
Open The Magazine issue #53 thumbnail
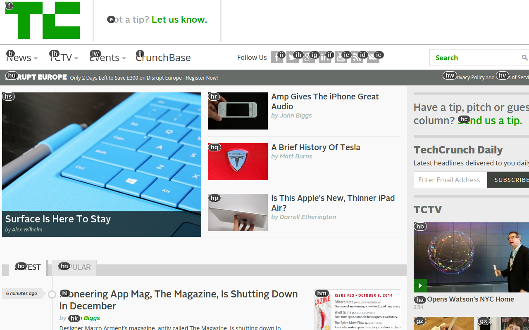(x=358, y=310)
